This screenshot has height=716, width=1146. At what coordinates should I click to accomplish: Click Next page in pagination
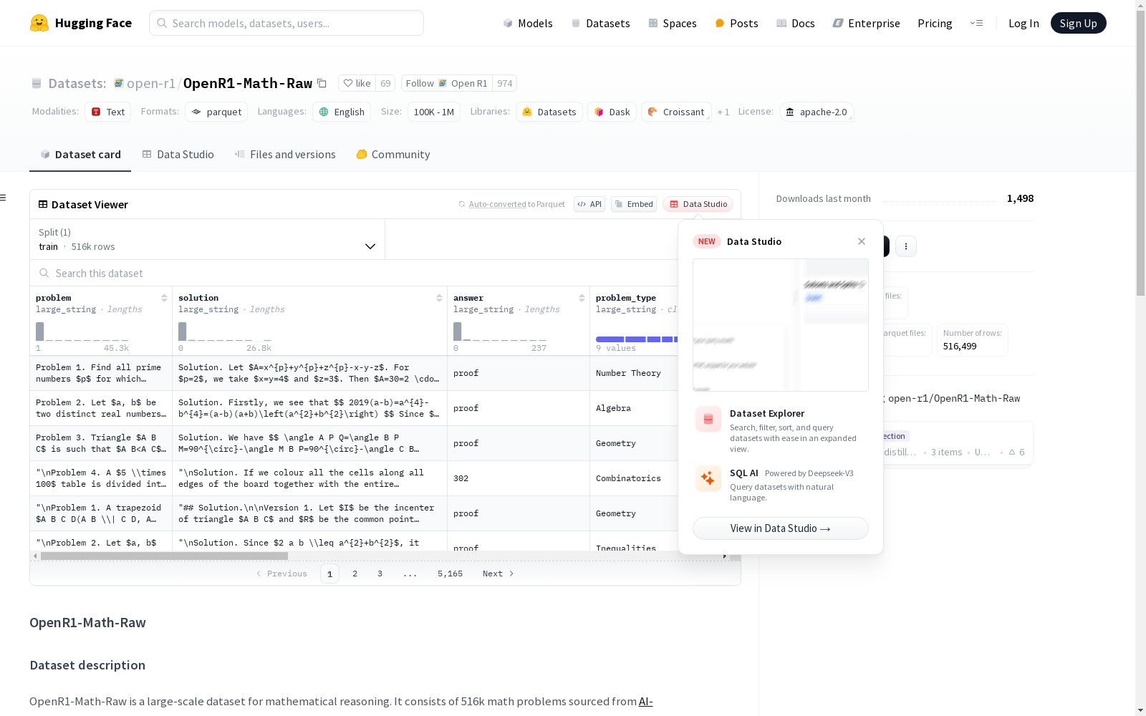[x=499, y=574]
